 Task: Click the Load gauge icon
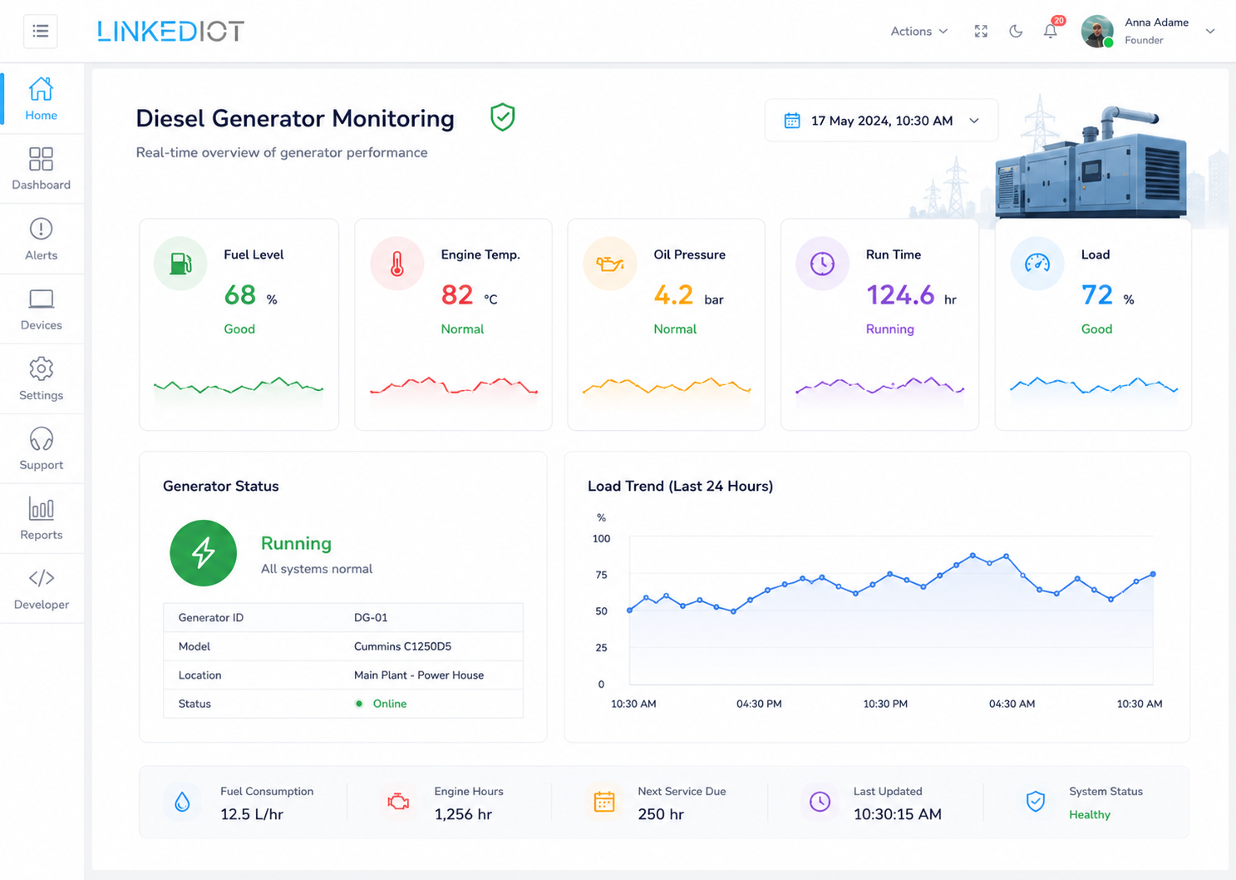pyautogui.click(x=1037, y=264)
